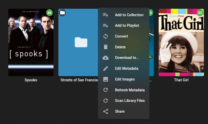Open the Spooks title link
The width and height of the screenshot is (208, 124).
click(31, 80)
